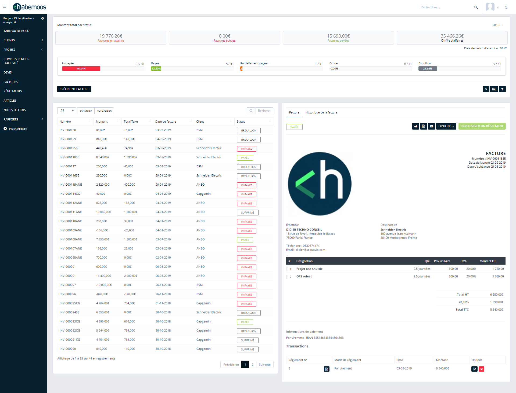This screenshot has width=516, height=393.
Task: Click the print invoice icon
Action: click(415, 126)
